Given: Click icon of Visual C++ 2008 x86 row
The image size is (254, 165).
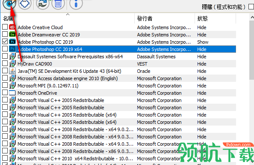Looking at the screenshot, I should coord(12,151).
